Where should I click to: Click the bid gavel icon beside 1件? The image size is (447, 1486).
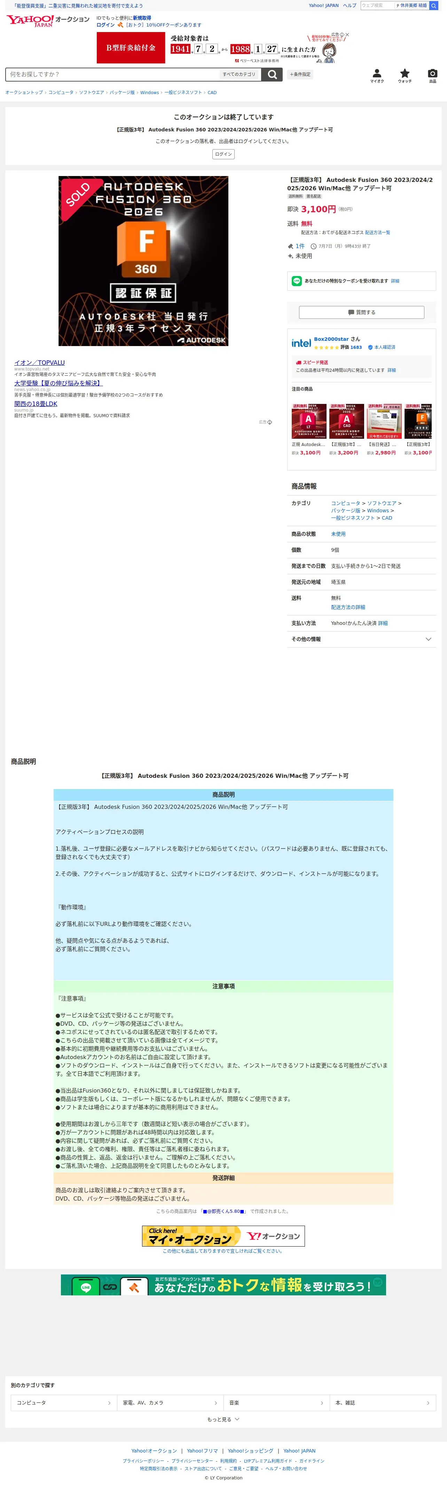pos(290,246)
